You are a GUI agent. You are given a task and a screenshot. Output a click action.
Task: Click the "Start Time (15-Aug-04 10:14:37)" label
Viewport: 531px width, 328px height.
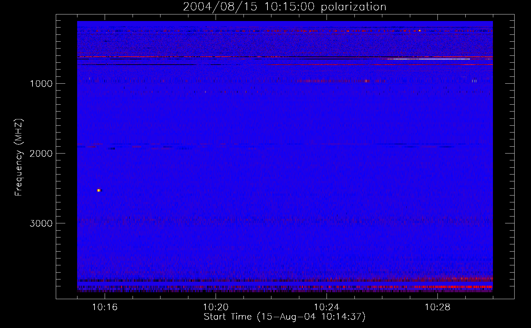(285, 317)
